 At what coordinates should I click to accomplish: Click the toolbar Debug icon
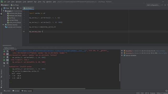click(165, 5)
